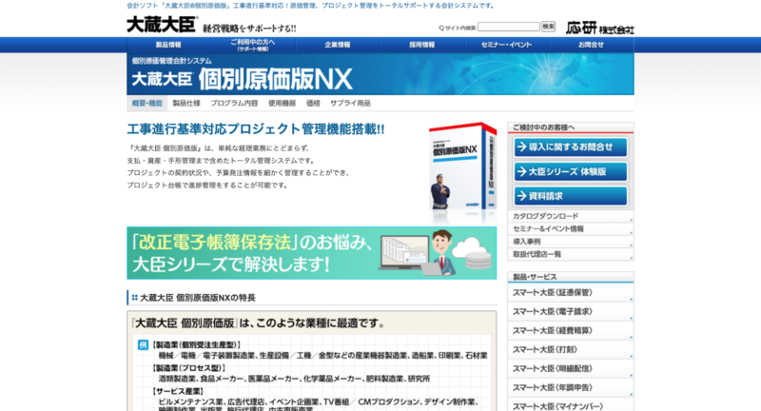Open セミナー・イベント menu item
The image size is (761, 411).
(x=507, y=45)
